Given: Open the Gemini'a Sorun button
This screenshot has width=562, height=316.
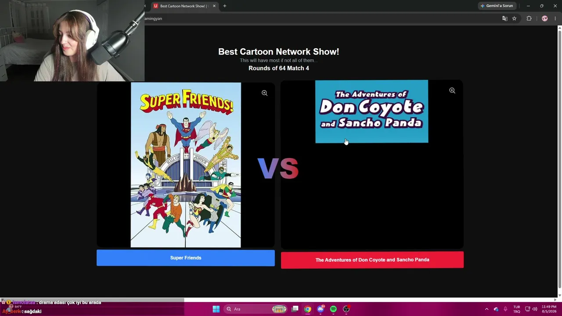Looking at the screenshot, I should click(x=497, y=6).
